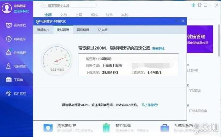The image size is (221, 137).
Task: Click the shield logo in 网络优化 title bar
Action: [x=38, y=21]
